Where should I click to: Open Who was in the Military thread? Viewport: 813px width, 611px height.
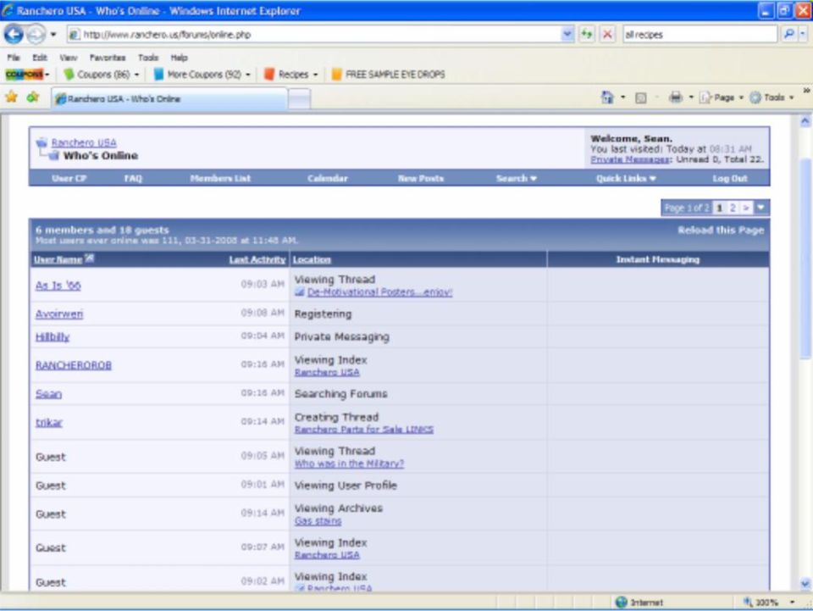click(349, 464)
